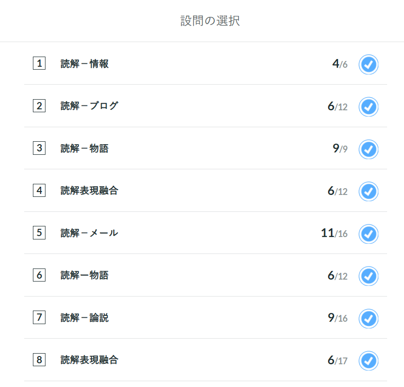The width and height of the screenshot is (404, 387).
Task: Select 読解表現融合 listed as number 4
Action: coord(89,191)
